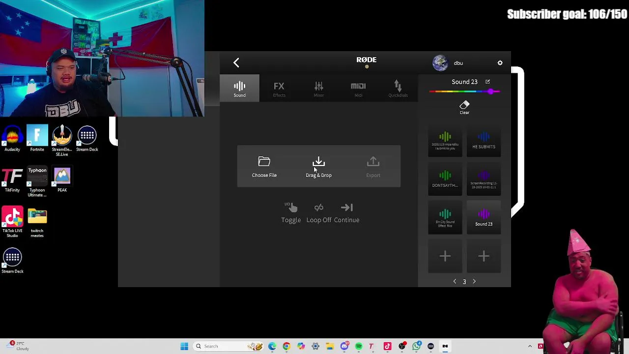Select the HE SUBMITS sound pad
This screenshot has height=354, width=629.
coord(484,142)
